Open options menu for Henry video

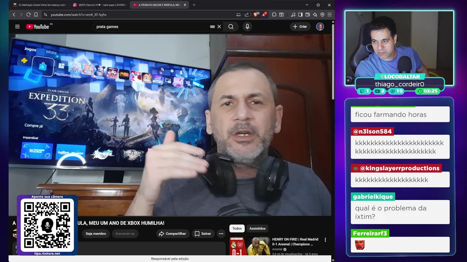click(325, 240)
